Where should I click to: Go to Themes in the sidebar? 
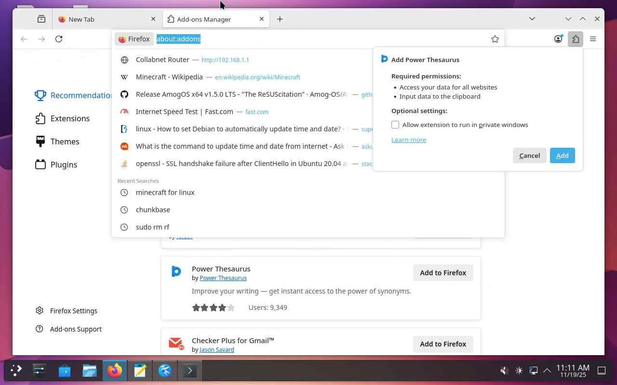tap(57, 141)
